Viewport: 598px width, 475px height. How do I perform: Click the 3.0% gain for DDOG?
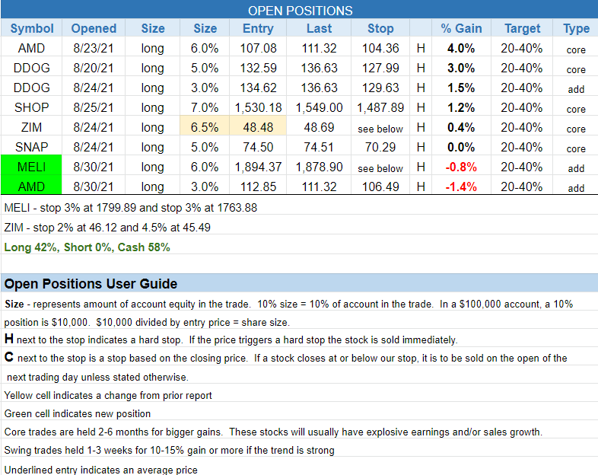click(x=461, y=68)
